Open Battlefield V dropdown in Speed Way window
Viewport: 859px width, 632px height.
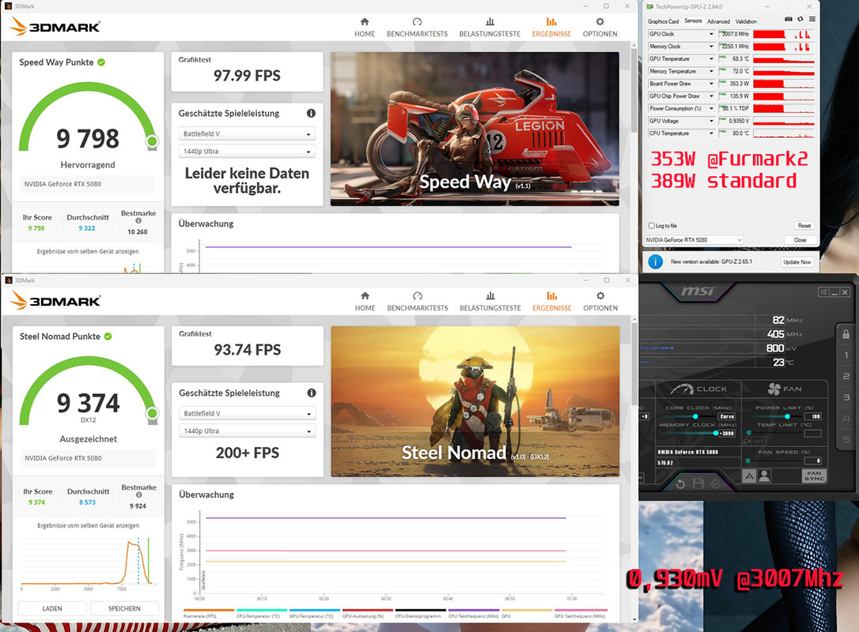[x=247, y=134]
